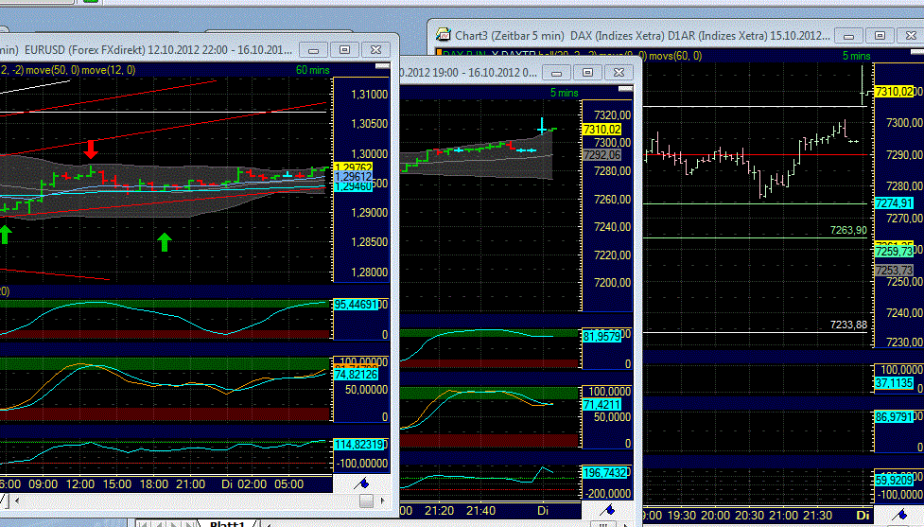The height and width of the screenshot is (527, 924).
Task: Click the cyan 1,29460 price tag
Action: (x=353, y=186)
